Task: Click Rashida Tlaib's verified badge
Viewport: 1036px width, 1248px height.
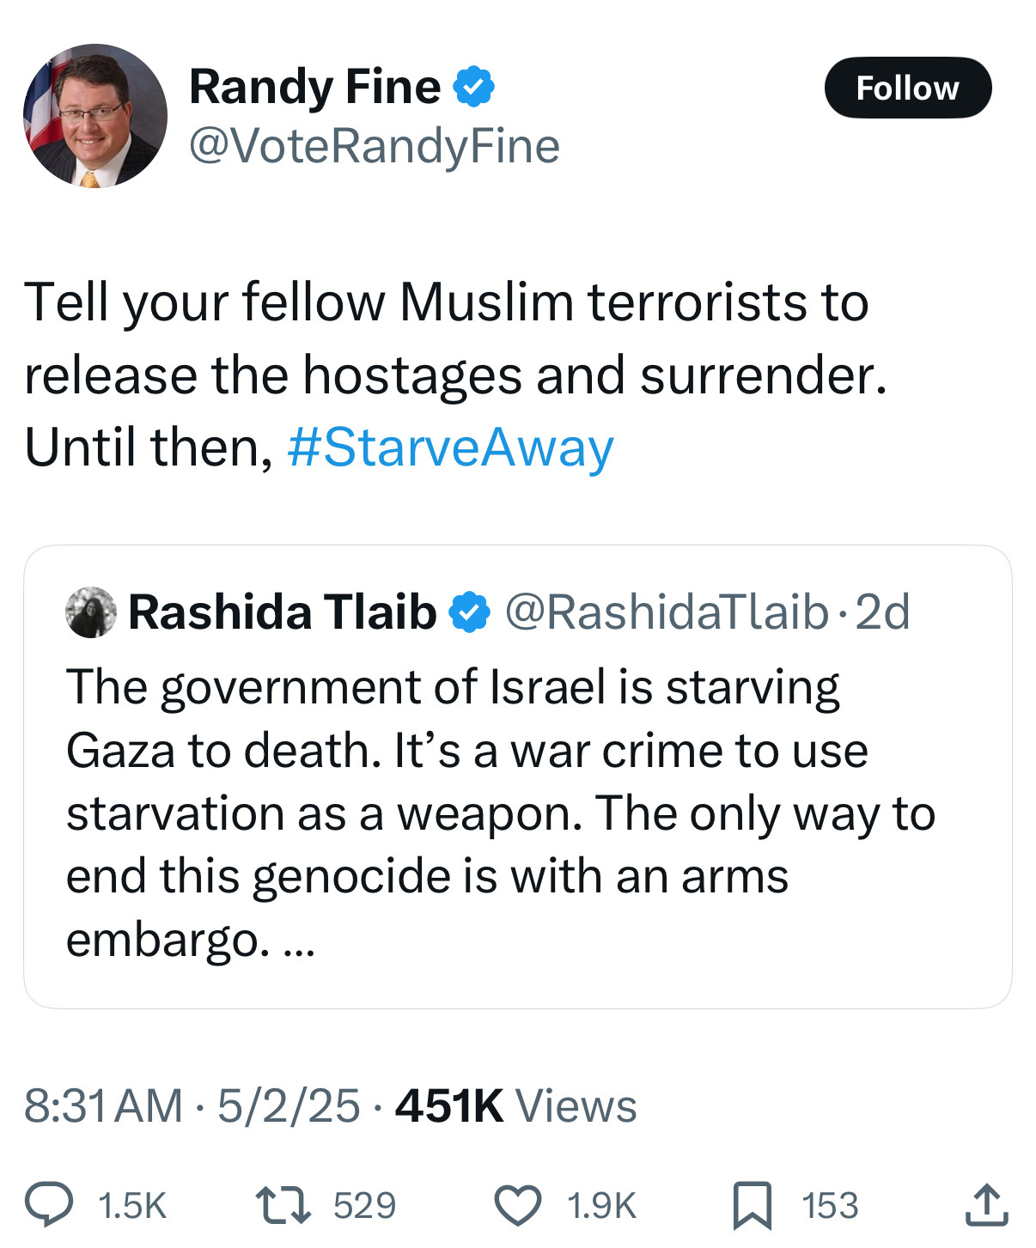Action: click(469, 612)
